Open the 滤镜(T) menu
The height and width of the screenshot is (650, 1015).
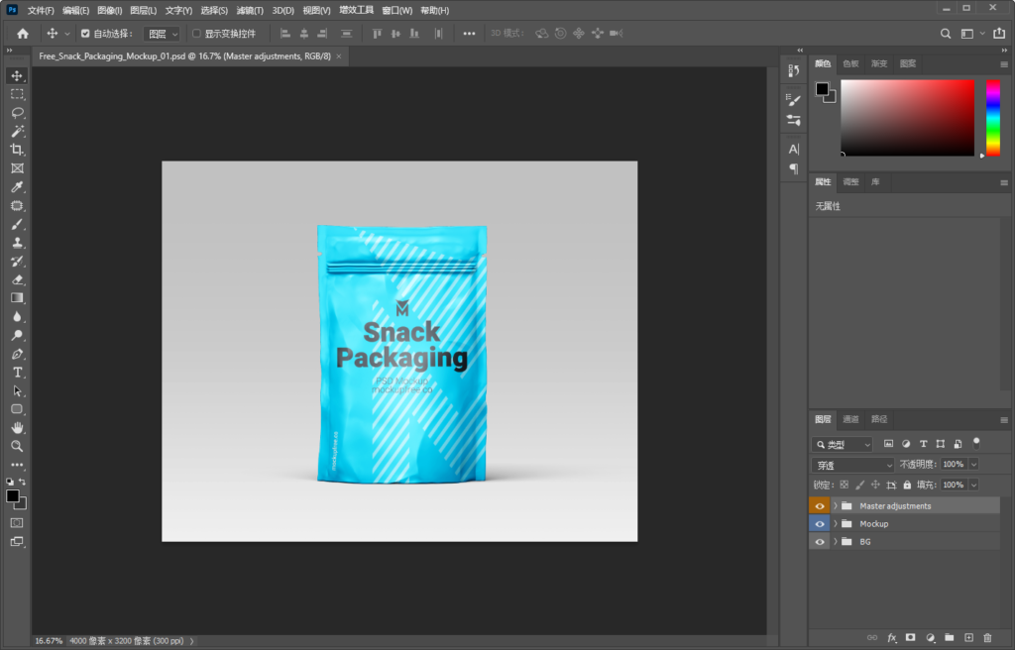(x=249, y=10)
